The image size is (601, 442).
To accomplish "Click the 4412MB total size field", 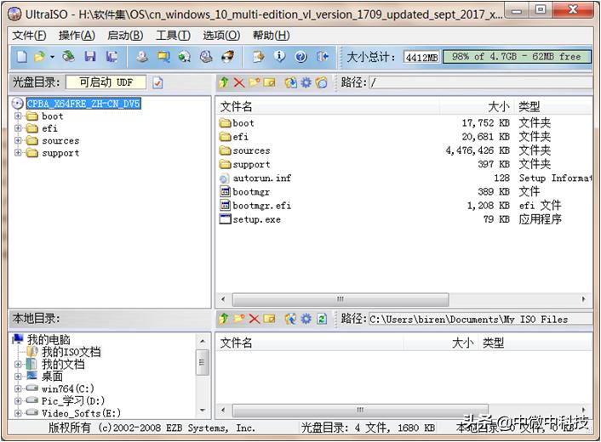I will pyautogui.click(x=421, y=58).
